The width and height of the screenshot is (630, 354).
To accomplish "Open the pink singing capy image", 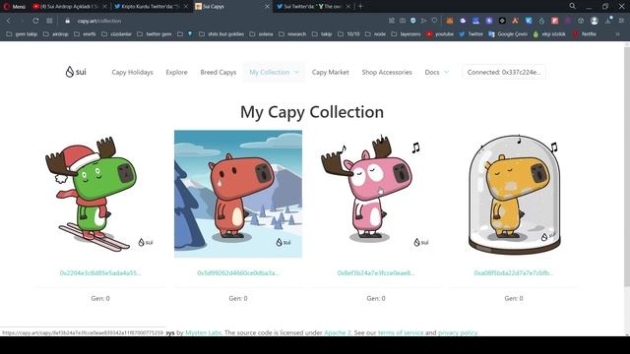I will coord(376,194).
